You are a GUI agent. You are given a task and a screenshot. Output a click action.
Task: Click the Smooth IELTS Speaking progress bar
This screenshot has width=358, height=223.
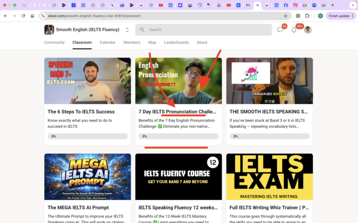click(269, 136)
